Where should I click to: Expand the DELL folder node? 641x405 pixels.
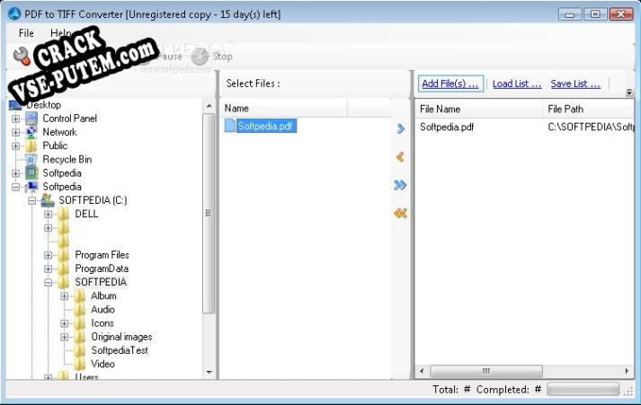[x=48, y=215]
